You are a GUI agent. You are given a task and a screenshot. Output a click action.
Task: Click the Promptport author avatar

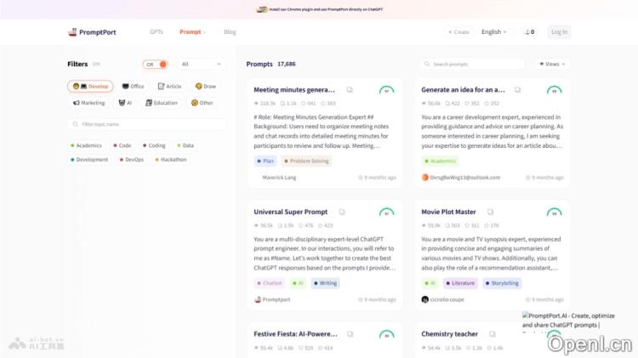pyautogui.click(x=258, y=299)
